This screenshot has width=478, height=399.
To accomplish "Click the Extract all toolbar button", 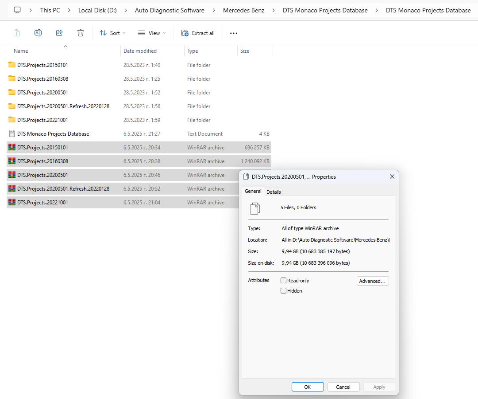I will point(198,33).
